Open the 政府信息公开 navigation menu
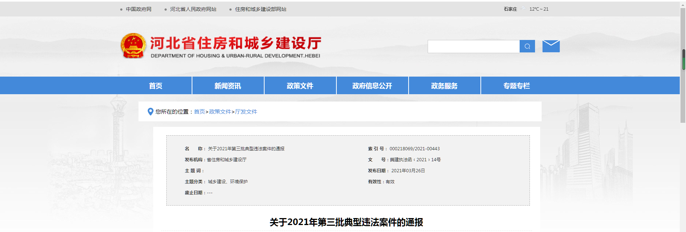This screenshot has width=686, height=232. click(372, 85)
